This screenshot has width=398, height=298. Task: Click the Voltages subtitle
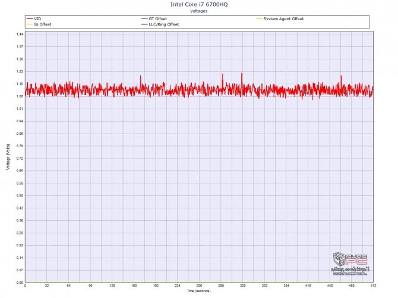point(199,11)
